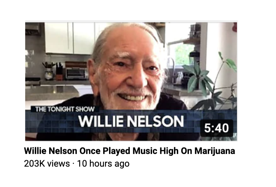Click THE TONIGHT SHOW label on the thumbnail
Viewport: 276px width, 187px height.
[65, 109]
